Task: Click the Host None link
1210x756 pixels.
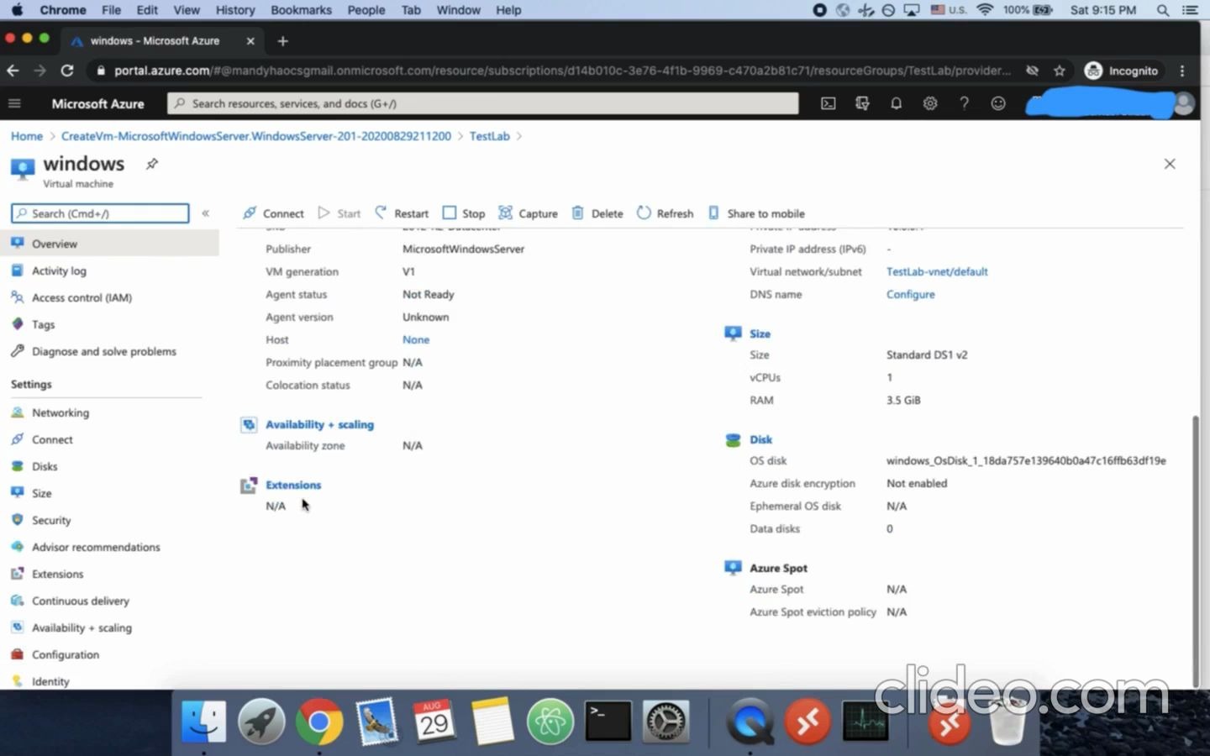Action: pos(416,339)
